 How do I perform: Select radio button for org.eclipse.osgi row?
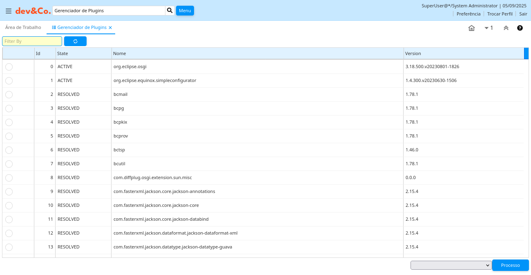point(9,67)
